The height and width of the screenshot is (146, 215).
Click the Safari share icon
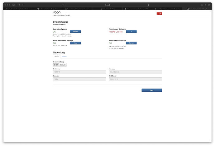[x=202, y=5]
